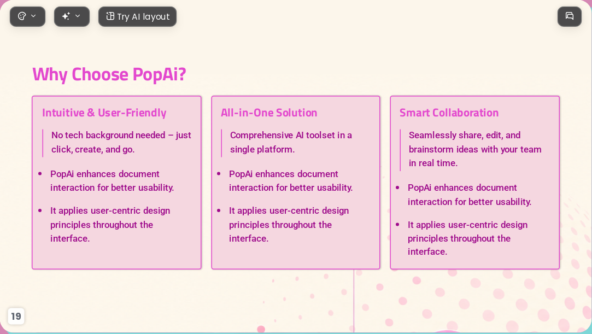Click user-centric design bullet in All-in-One card
This screenshot has width=592, height=334.
[x=289, y=225]
